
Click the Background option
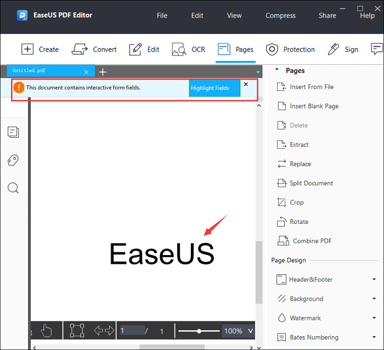[301, 298]
